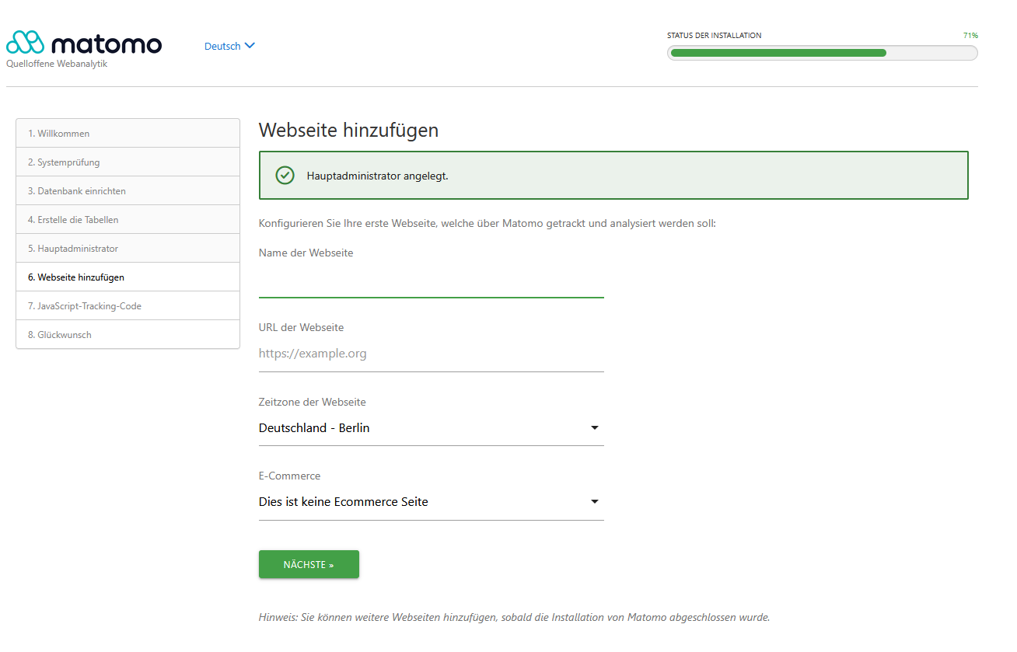Click the Matomo logo
Screen dimensions: 1017x652
[84, 44]
